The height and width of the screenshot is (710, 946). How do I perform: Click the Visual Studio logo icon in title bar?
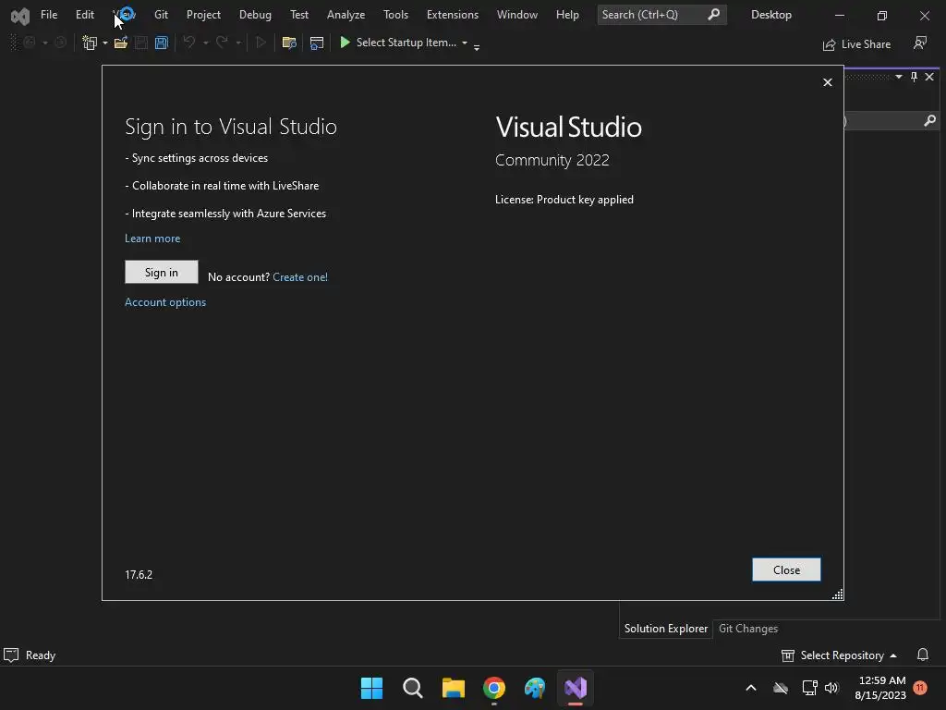[x=20, y=16]
